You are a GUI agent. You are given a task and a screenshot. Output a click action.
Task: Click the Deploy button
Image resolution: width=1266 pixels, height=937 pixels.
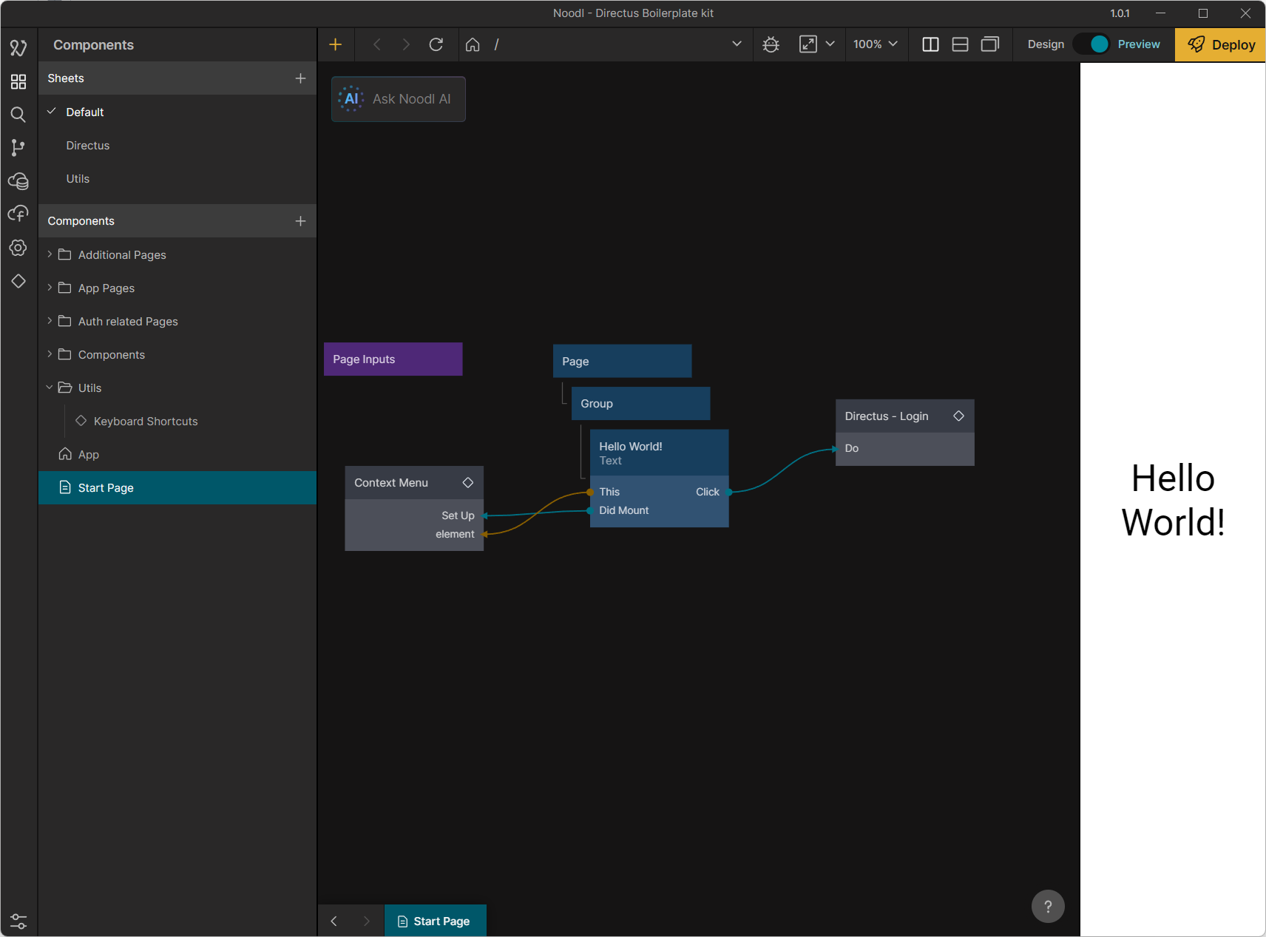(x=1220, y=45)
